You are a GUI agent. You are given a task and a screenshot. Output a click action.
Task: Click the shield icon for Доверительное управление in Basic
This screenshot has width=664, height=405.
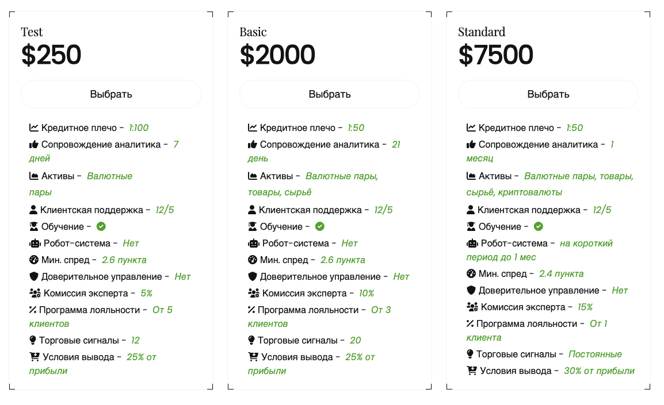click(x=253, y=276)
